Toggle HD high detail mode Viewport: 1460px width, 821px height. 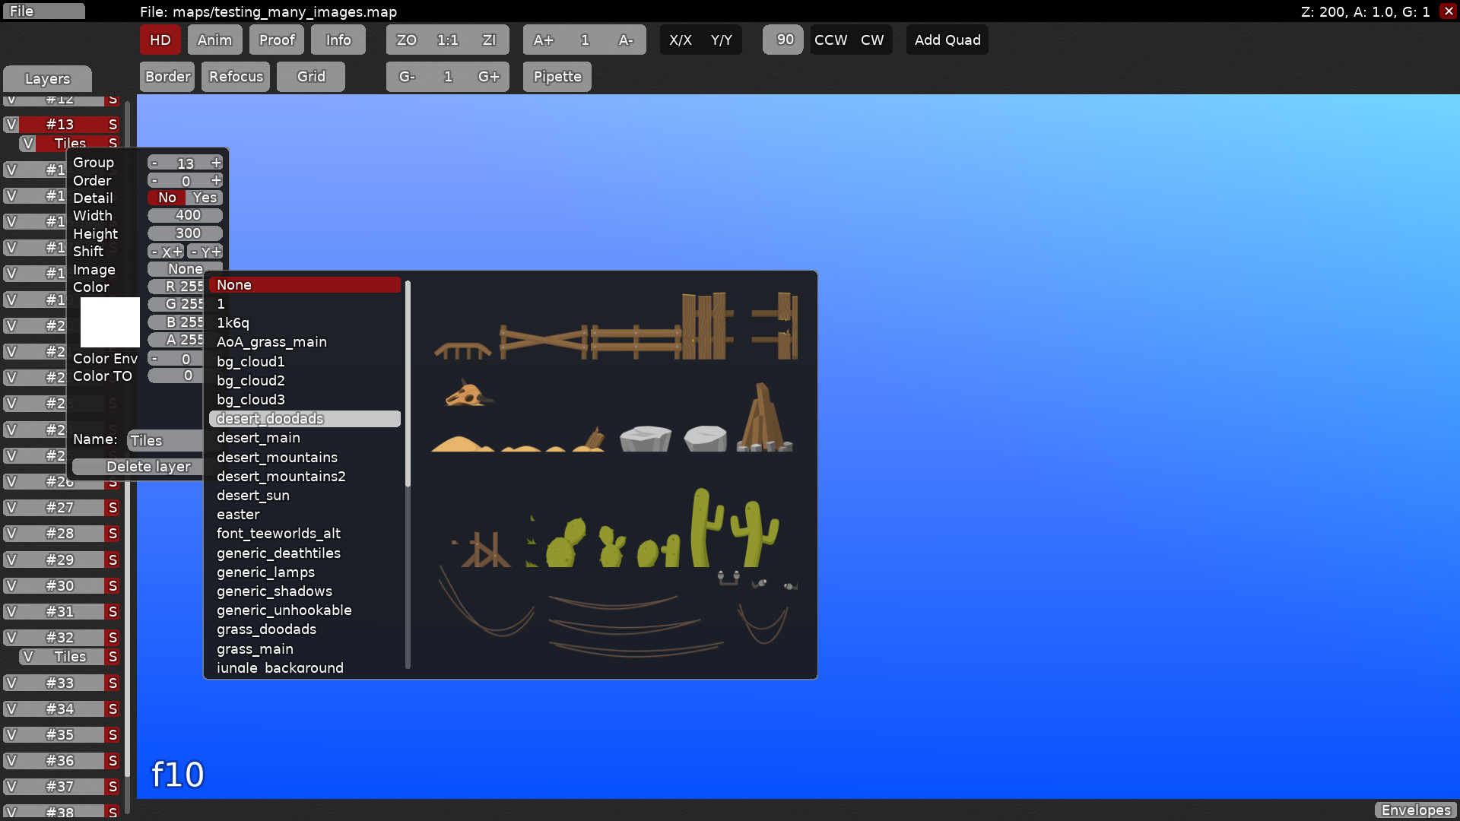click(160, 40)
